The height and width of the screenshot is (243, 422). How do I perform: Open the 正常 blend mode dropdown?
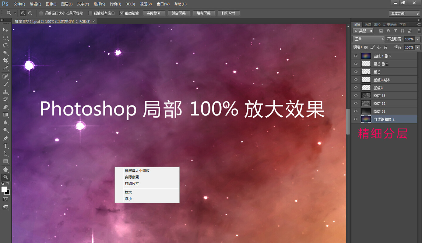pos(369,39)
